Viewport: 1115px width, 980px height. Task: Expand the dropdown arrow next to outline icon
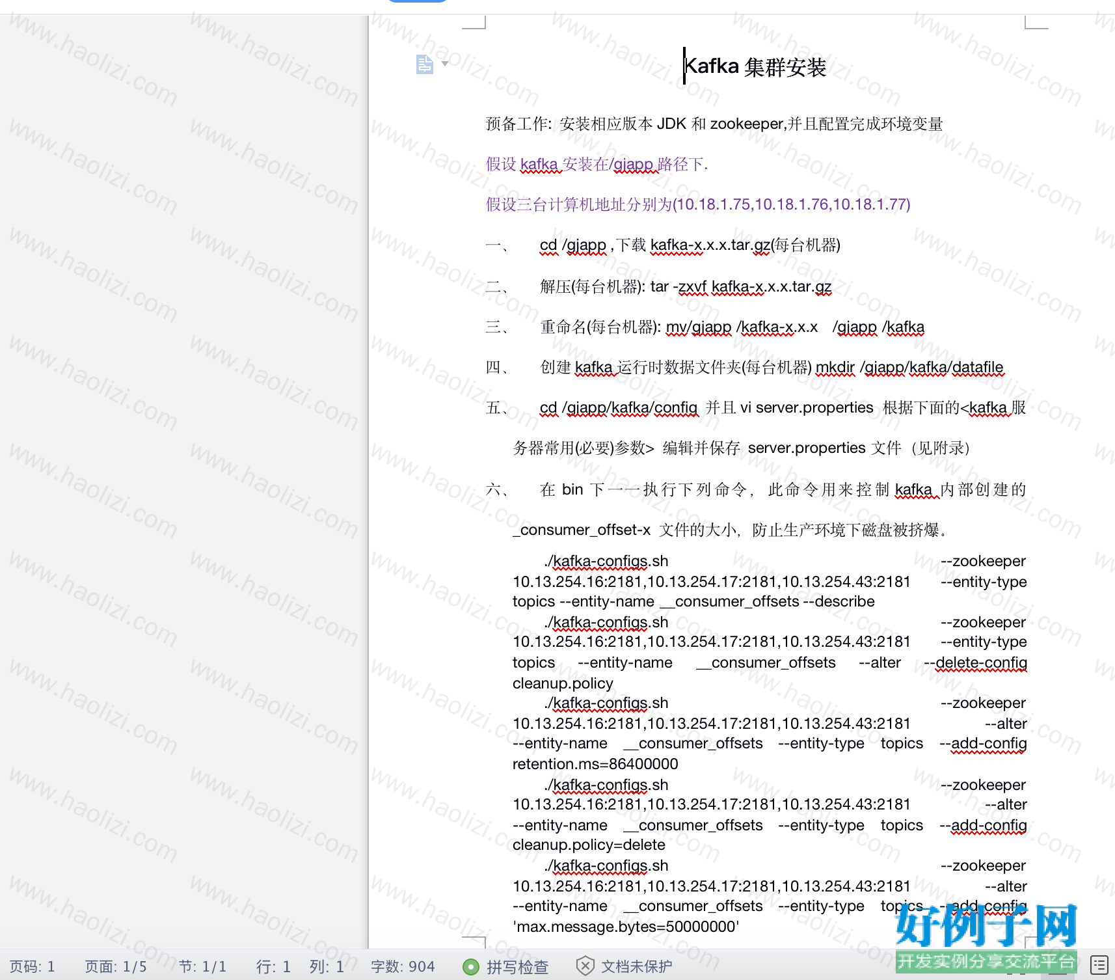pos(445,64)
